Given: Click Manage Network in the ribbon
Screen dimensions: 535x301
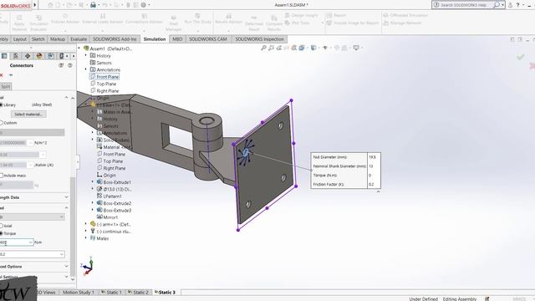Looking at the screenshot, I should point(402,23).
